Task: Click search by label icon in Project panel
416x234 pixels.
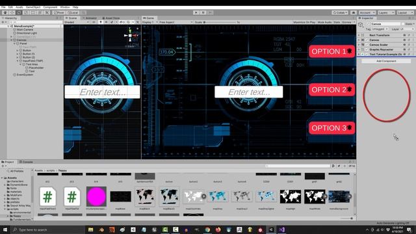Action: click(339, 166)
